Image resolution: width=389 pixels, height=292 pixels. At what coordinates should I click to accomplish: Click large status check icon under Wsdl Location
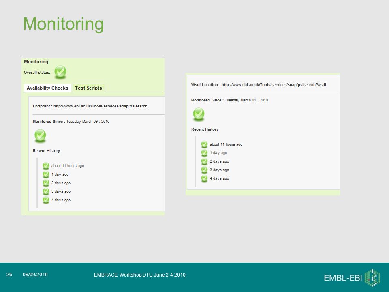[x=199, y=114]
